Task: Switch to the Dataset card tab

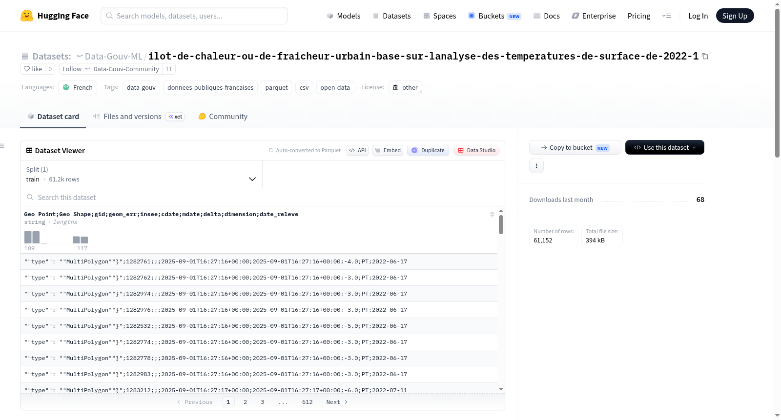Action: tap(53, 117)
